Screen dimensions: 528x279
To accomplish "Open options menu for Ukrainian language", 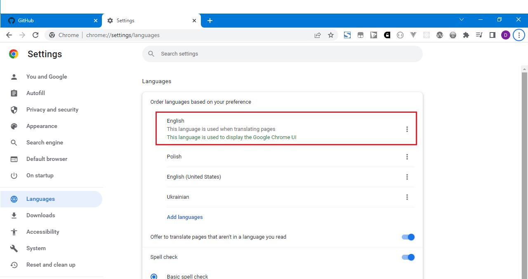I will tap(407, 197).
